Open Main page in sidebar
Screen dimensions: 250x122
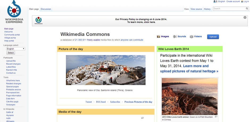tap(9, 29)
